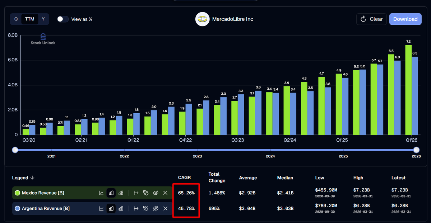Click the $455.90M low value

coord(326,190)
